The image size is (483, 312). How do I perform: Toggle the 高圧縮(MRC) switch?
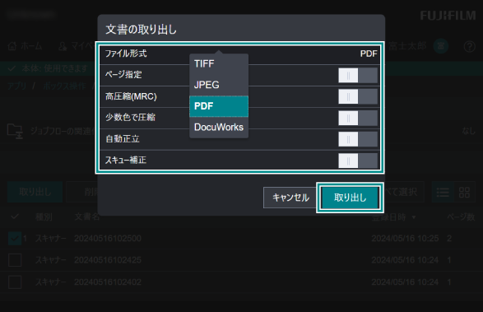pos(358,97)
